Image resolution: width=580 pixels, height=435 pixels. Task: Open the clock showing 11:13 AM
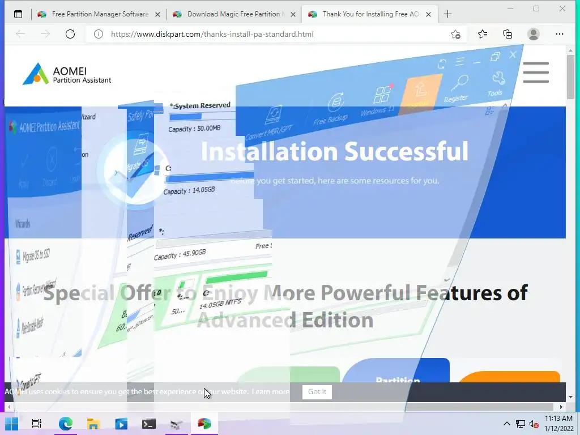558,424
